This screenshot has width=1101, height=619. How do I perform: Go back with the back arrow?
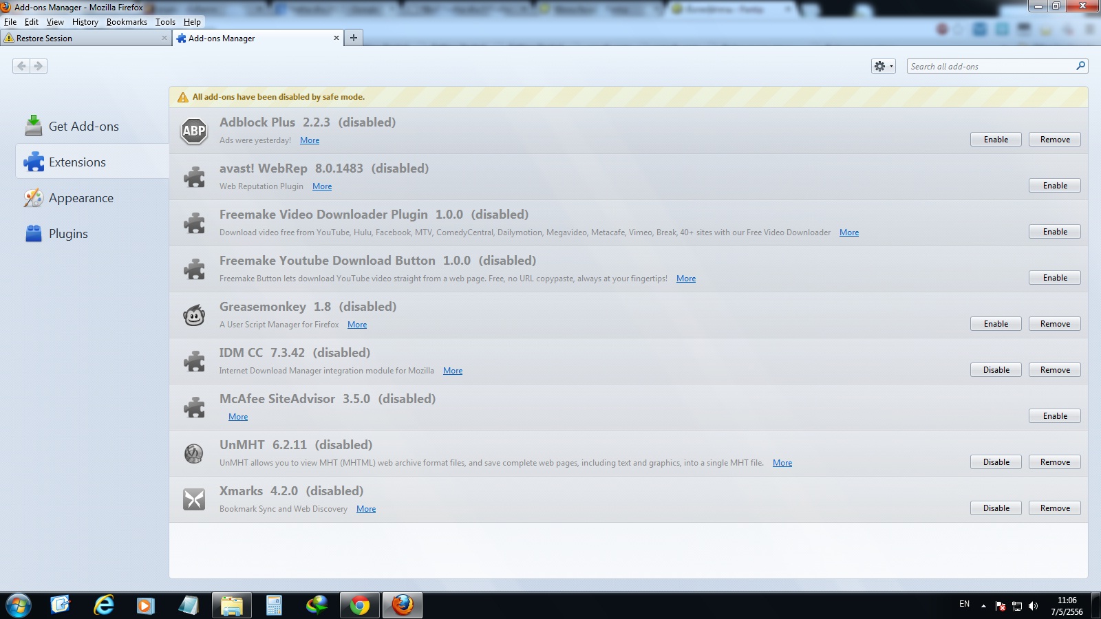click(21, 66)
